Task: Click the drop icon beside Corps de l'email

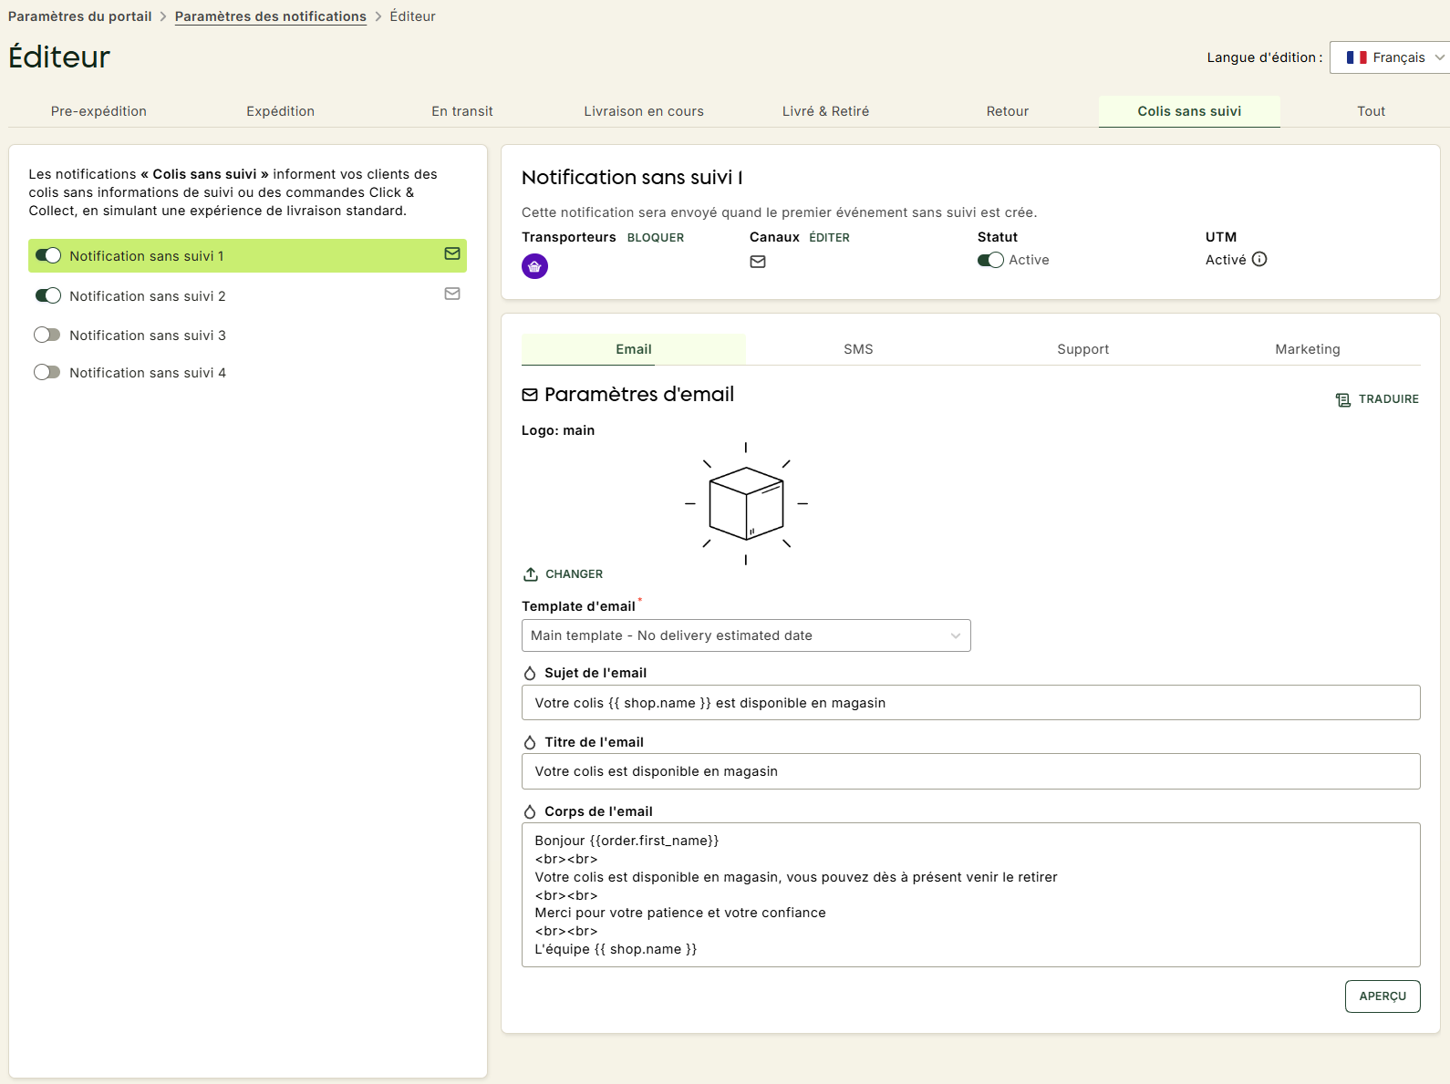Action: 530,811
